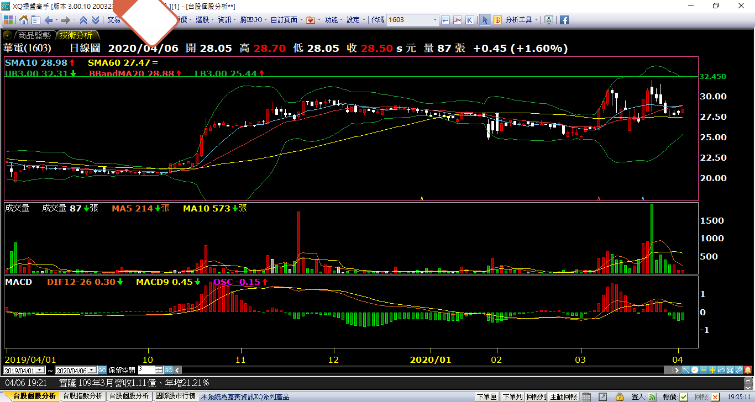This screenshot has height=402, width=755.
Task: Select the cursor pointer tool
Action: (485, 20)
